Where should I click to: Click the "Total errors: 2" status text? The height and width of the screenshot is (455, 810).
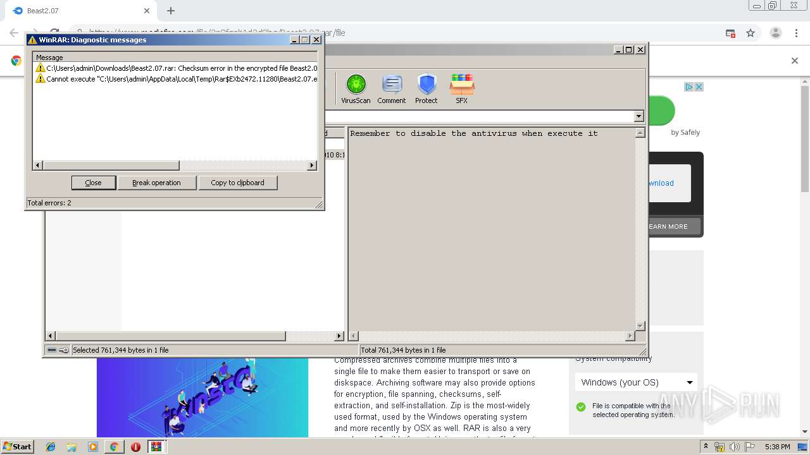click(49, 203)
